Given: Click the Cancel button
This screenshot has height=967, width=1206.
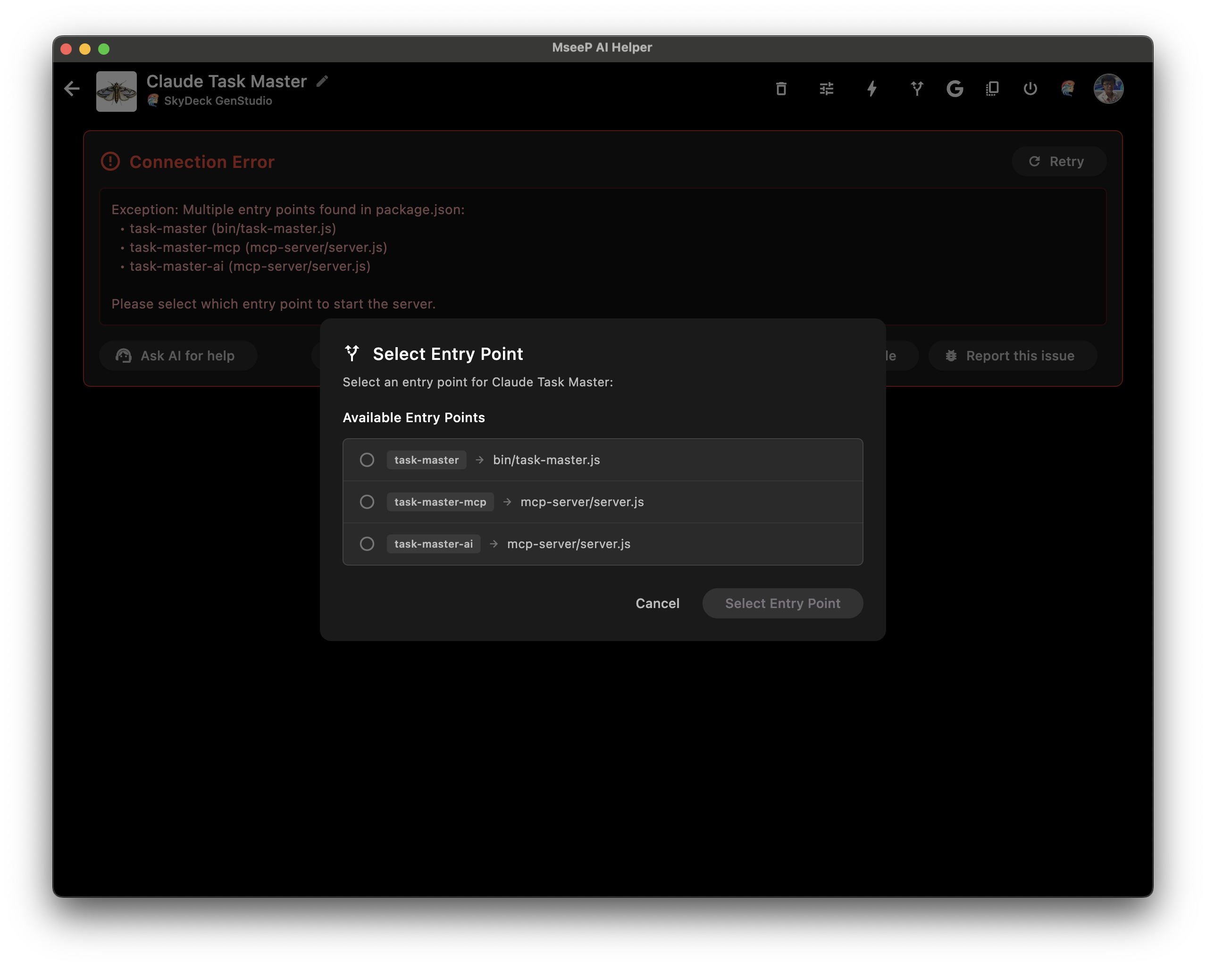Looking at the screenshot, I should pyautogui.click(x=657, y=603).
